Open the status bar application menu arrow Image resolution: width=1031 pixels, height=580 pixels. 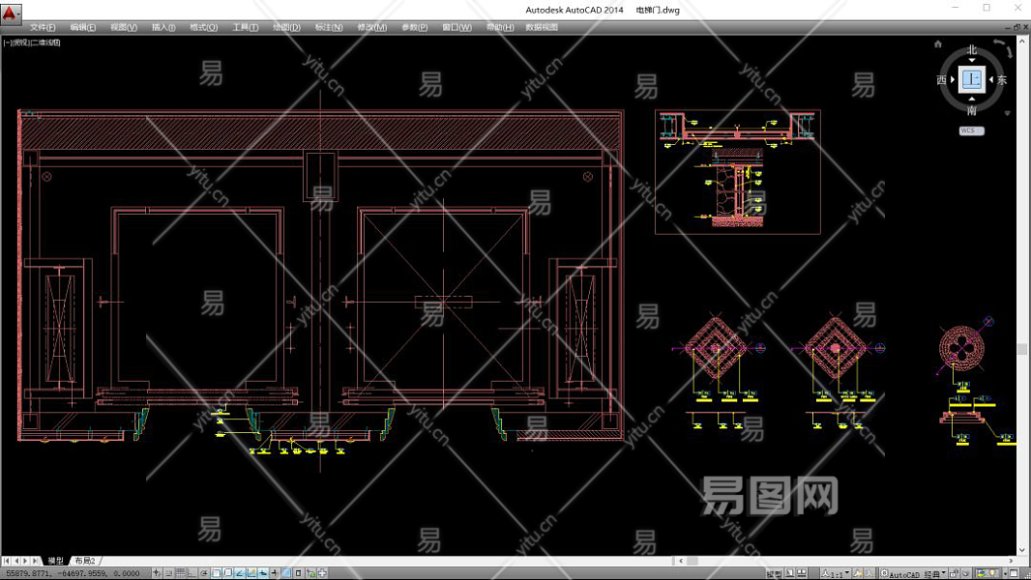(1005, 573)
